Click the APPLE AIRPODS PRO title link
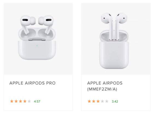The width and height of the screenshot is (154, 114). (x=32, y=83)
